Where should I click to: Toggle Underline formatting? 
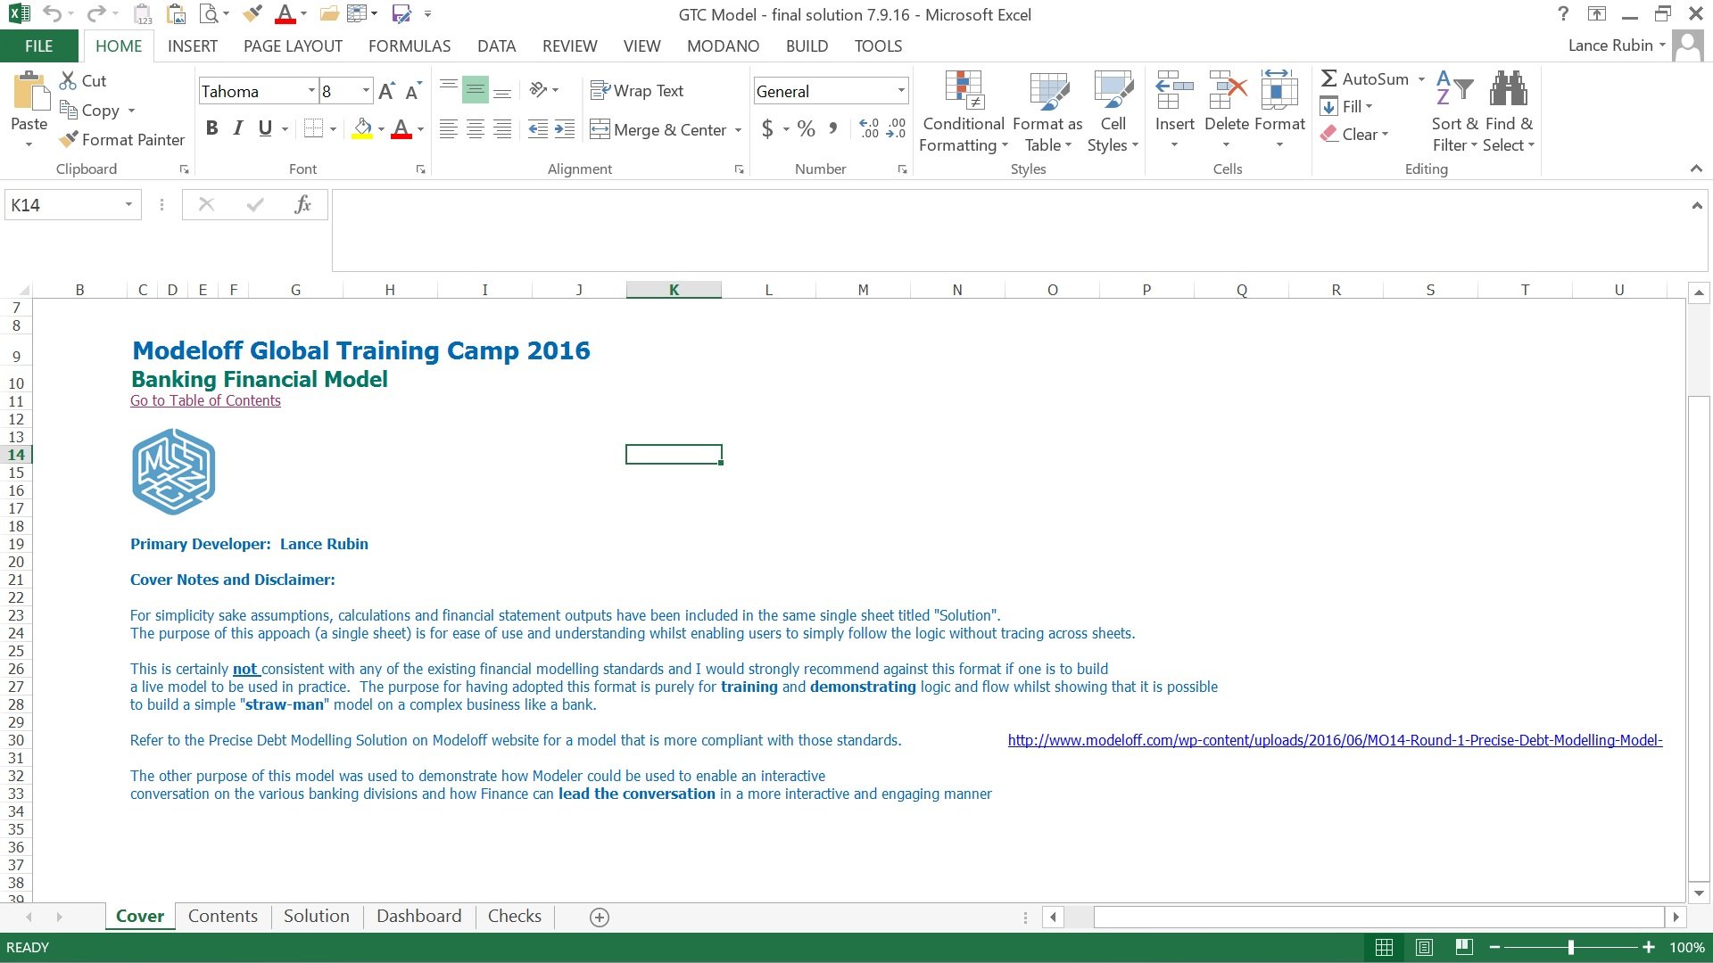point(265,128)
